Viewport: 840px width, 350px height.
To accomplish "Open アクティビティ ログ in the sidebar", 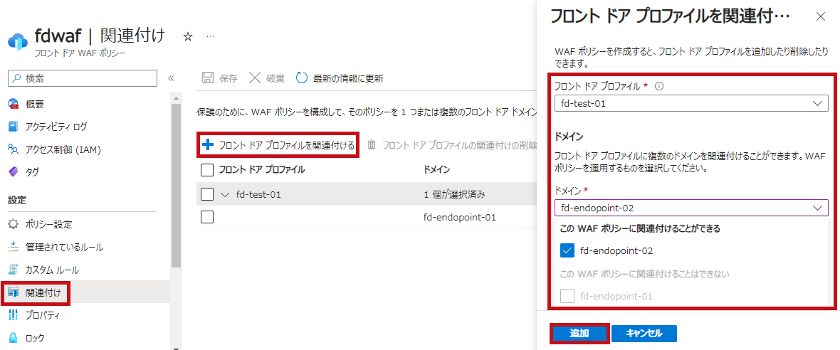I will click(x=56, y=127).
